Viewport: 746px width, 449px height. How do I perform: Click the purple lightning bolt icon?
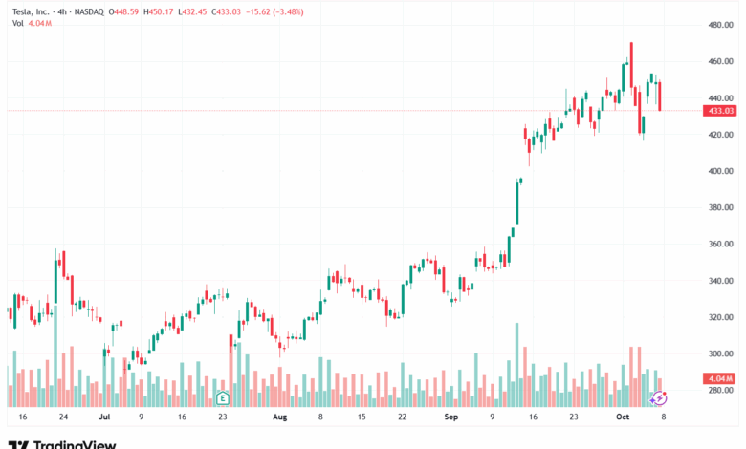[659, 397]
